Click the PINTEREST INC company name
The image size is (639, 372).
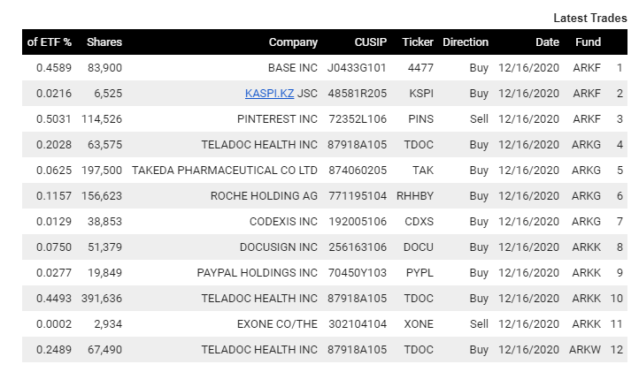(277, 118)
